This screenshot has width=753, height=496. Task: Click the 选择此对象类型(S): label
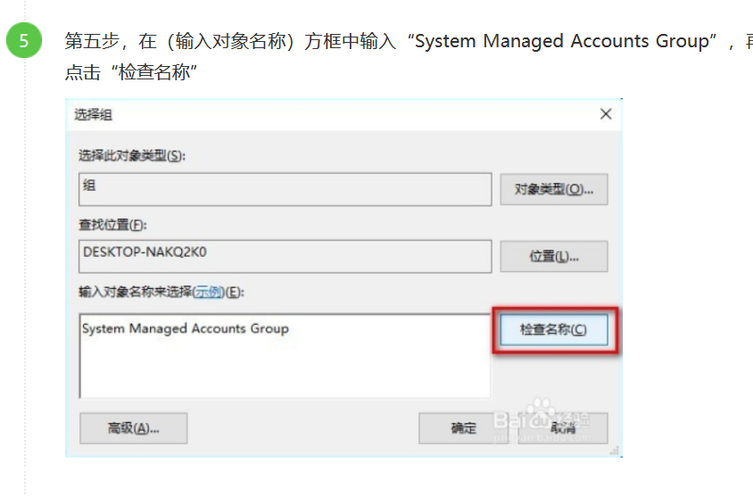131,155
